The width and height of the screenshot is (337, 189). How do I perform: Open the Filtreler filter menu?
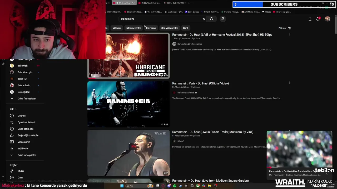pyautogui.click(x=285, y=28)
